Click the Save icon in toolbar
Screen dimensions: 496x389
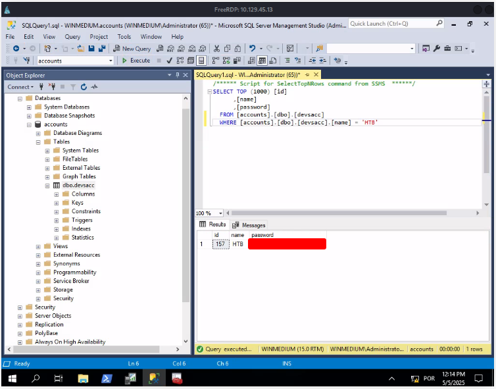pyautogui.click(x=91, y=49)
